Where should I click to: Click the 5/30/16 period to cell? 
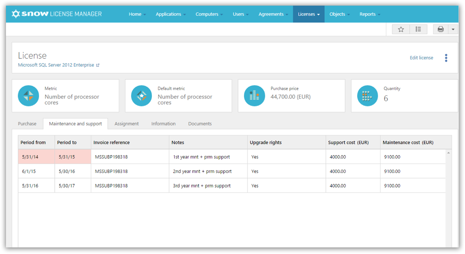(73, 171)
